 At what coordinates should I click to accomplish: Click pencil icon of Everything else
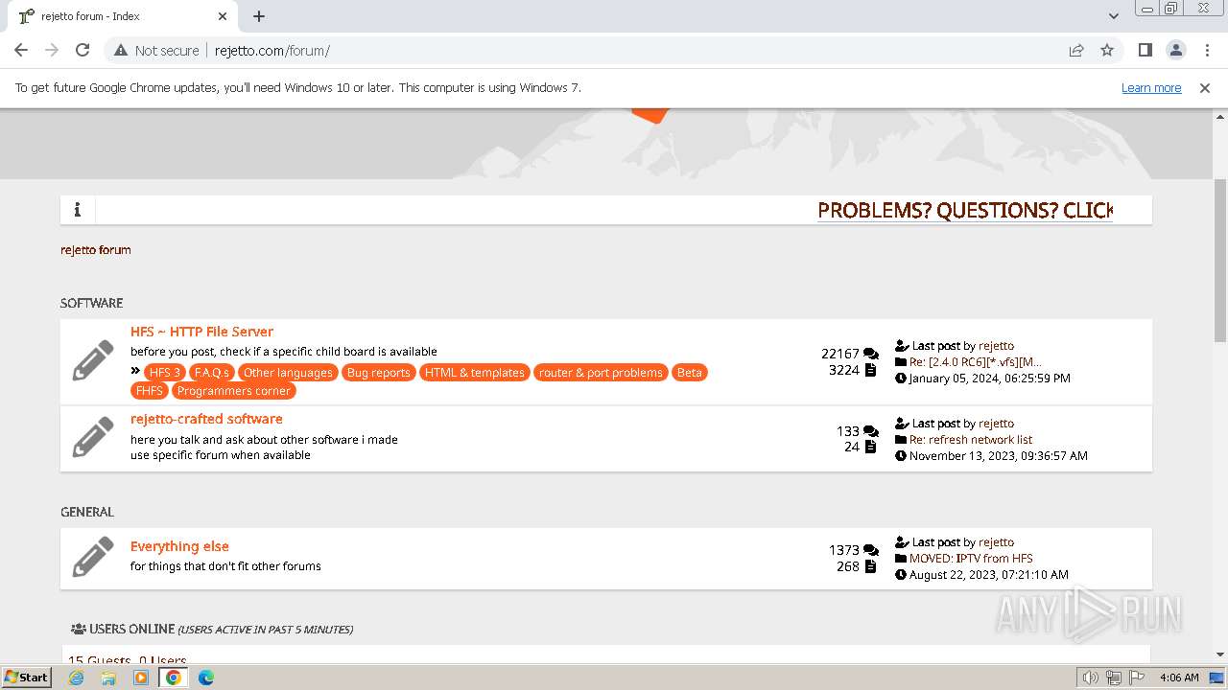93,558
